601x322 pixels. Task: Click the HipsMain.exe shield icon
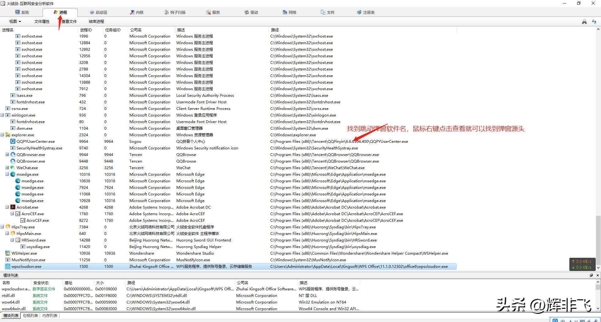pyautogui.click(x=13, y=234)
